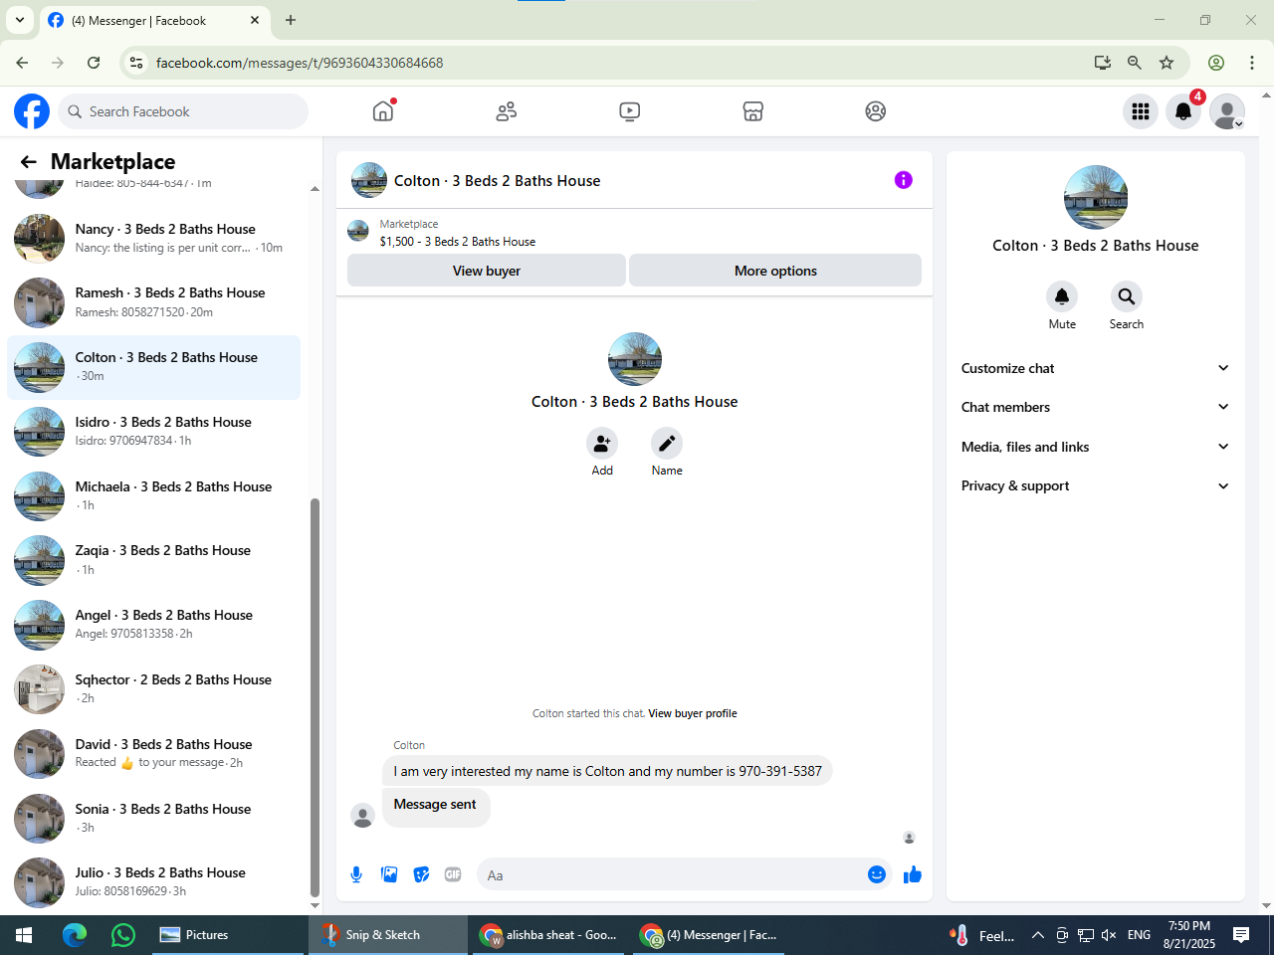Expand Customize chat section
Screen dimensions: 1274x955
click(1095, 368)
